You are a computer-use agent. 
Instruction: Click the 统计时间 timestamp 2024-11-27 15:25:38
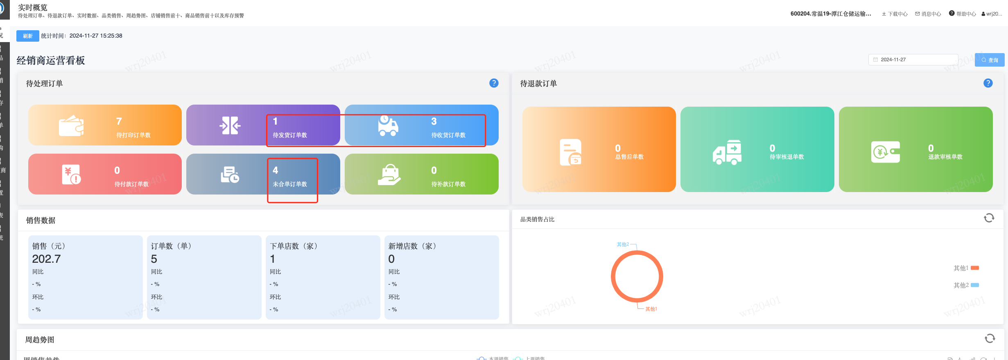(x=96, y=36)
